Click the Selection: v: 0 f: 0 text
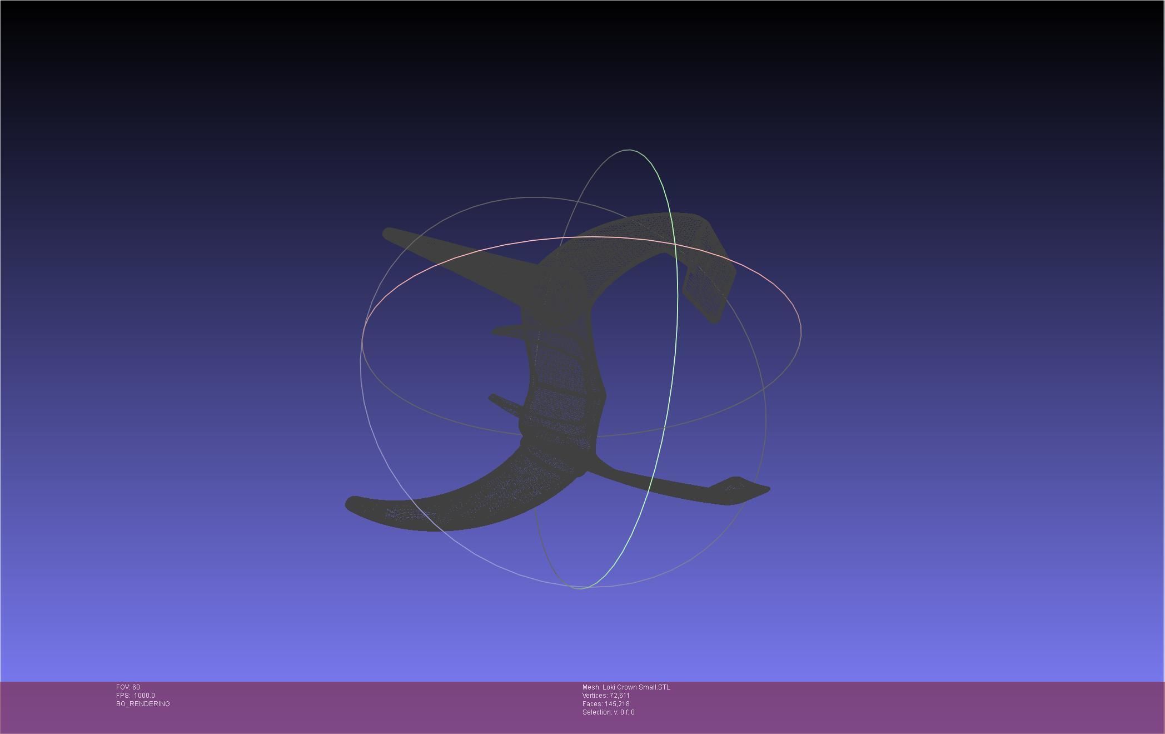The height and width of the screenshot is (734, 1165). (x=608, y=712)
